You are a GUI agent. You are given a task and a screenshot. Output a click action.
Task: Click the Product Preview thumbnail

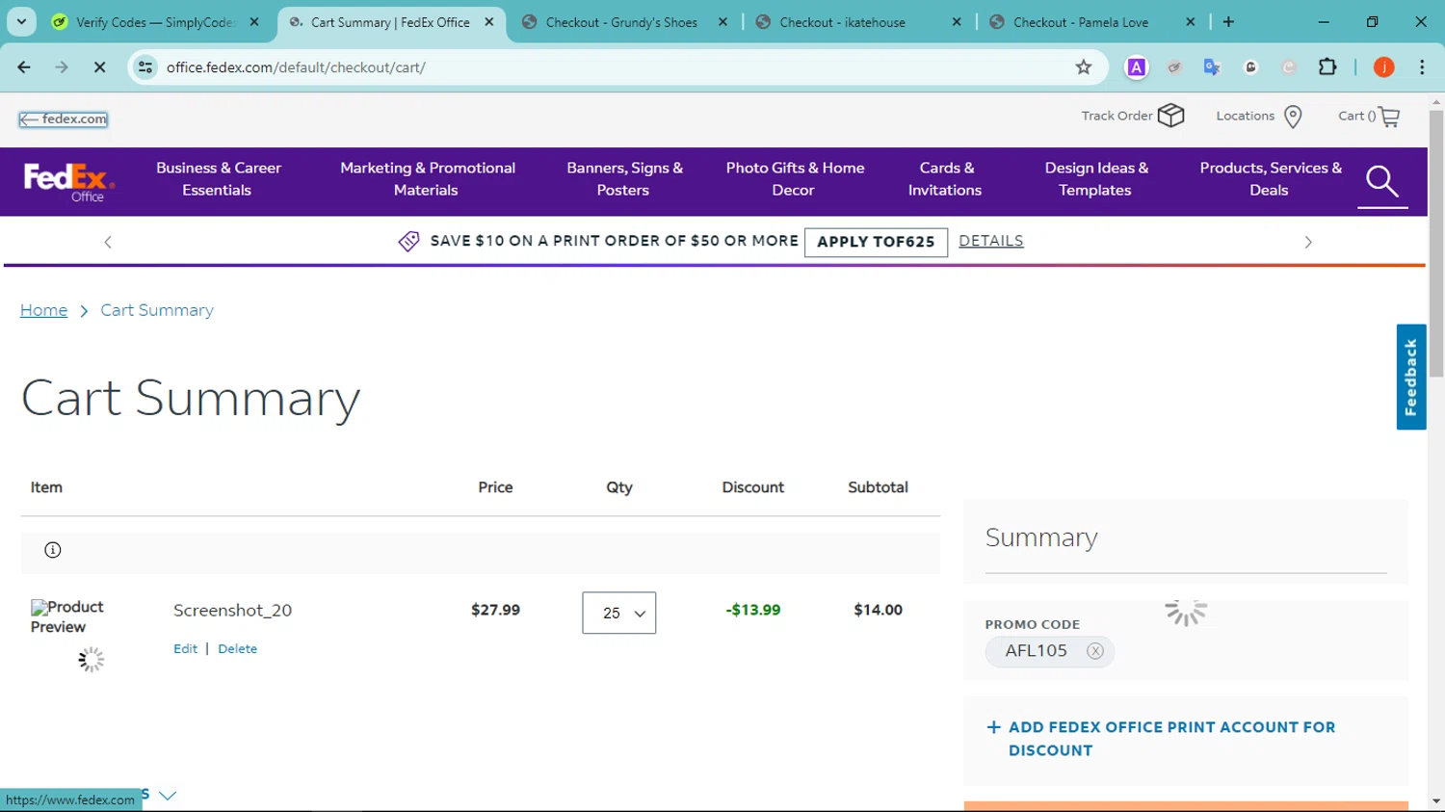click(x=67, y=616)
